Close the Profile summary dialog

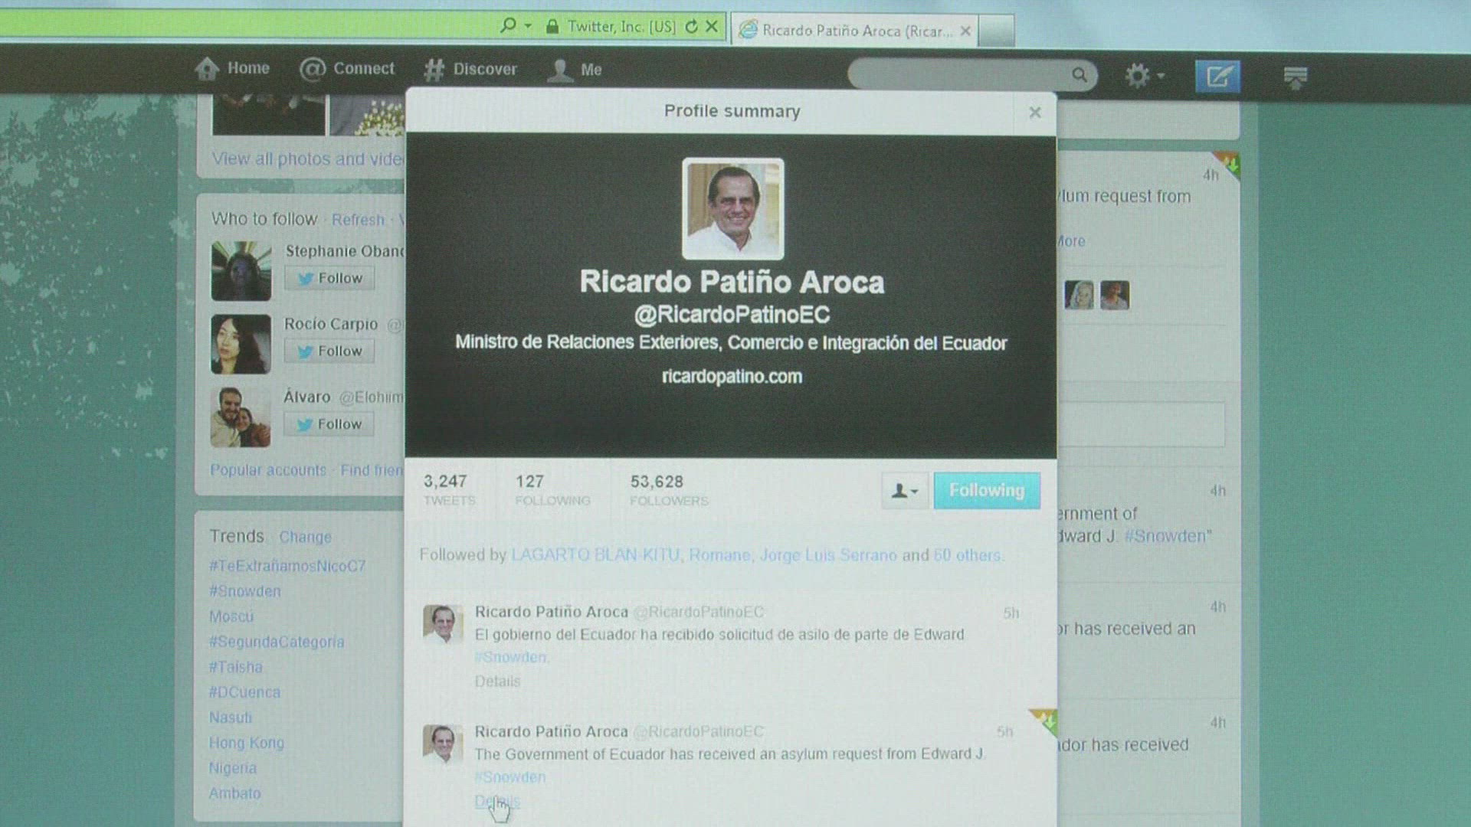pos(1035,113)
